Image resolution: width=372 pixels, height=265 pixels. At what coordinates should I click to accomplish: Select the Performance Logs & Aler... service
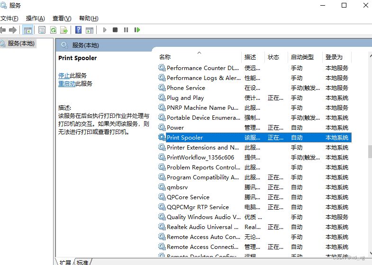pos(254,78)
